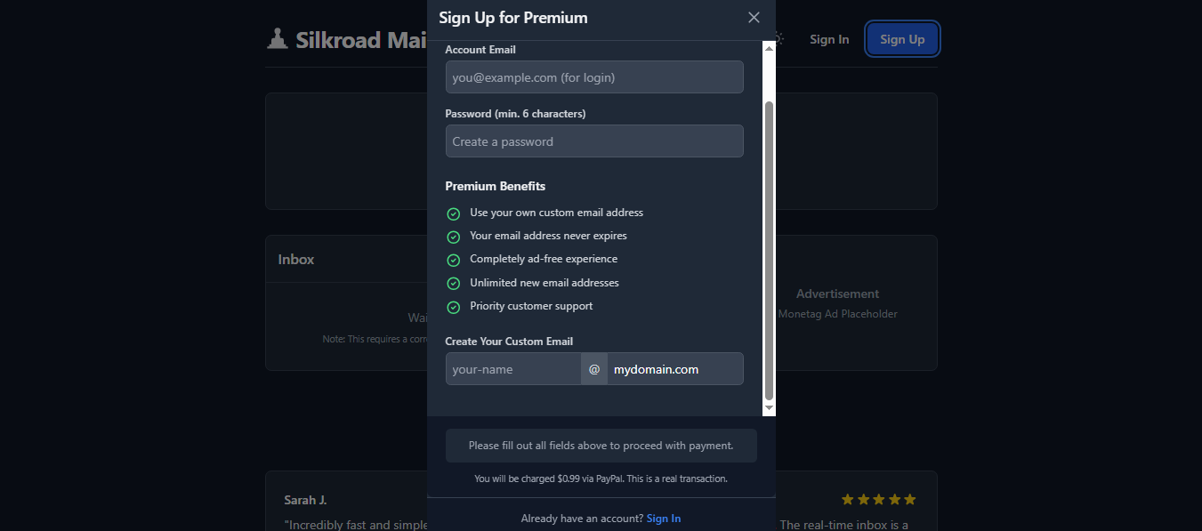This screenshot has height=531, width=1202.
Task: Click the checkmark beside custom email address benefit
Action: [x=453, y=213]
